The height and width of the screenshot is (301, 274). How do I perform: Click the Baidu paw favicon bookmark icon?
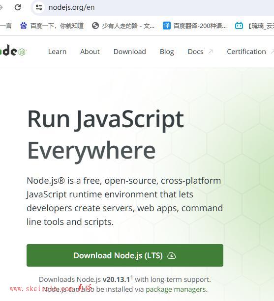coord(24,26)
